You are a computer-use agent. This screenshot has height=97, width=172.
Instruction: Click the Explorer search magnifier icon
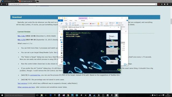coord(126,31)
